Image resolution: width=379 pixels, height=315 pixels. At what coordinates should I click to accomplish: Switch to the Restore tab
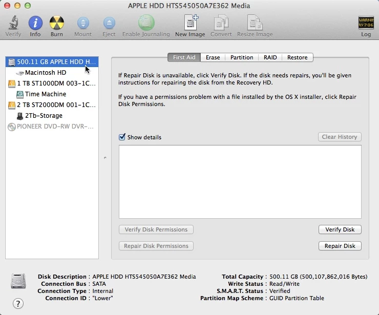tap(298, 57)
